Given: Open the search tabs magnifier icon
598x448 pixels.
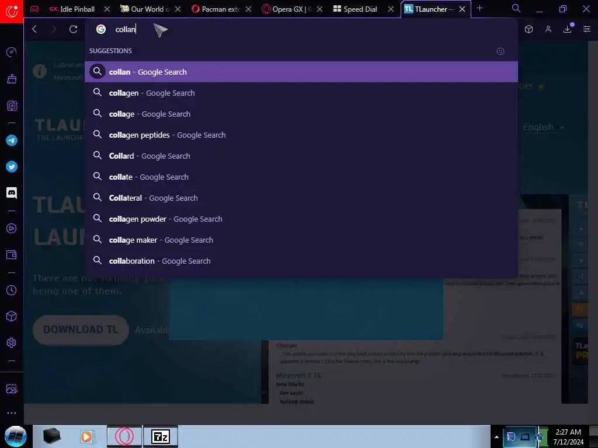Looking at the screenshot, I should (x=516, y=8).
